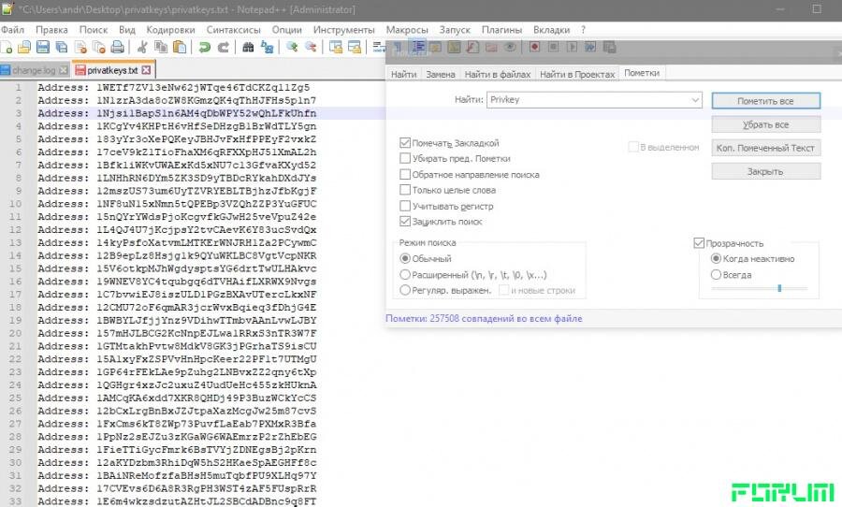Click the Indent guide toolbar icon
The image size is (842, 507).
click(x=419, y=48)
